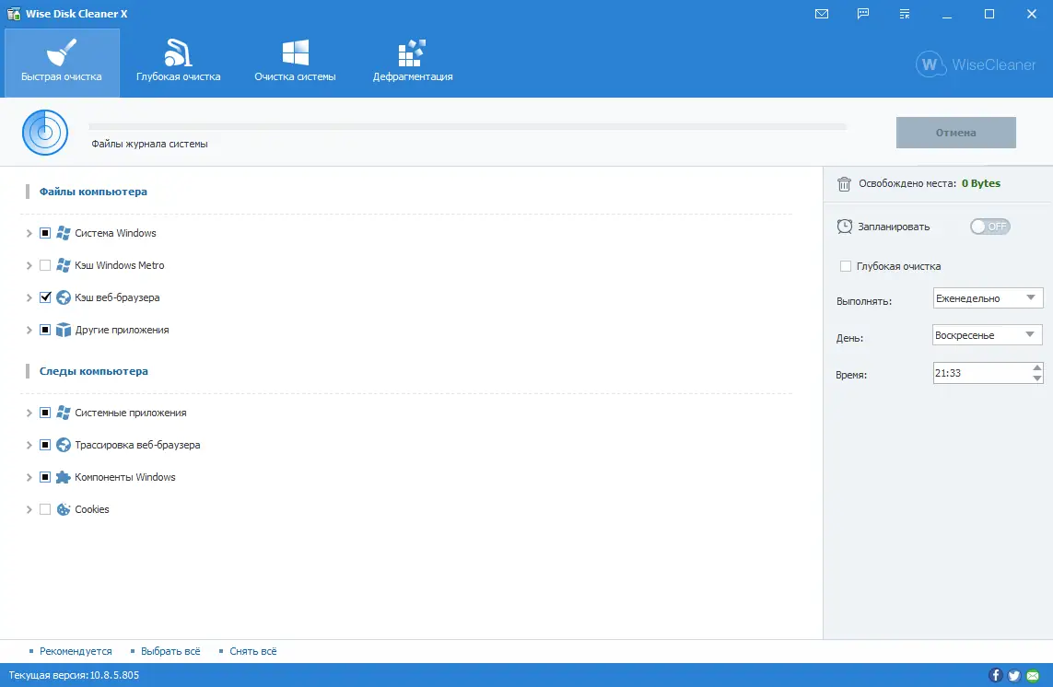Screen dimensions: 1053x687
Task: Decrease the time with the down arrow
Action: [x=1037, y=378]
